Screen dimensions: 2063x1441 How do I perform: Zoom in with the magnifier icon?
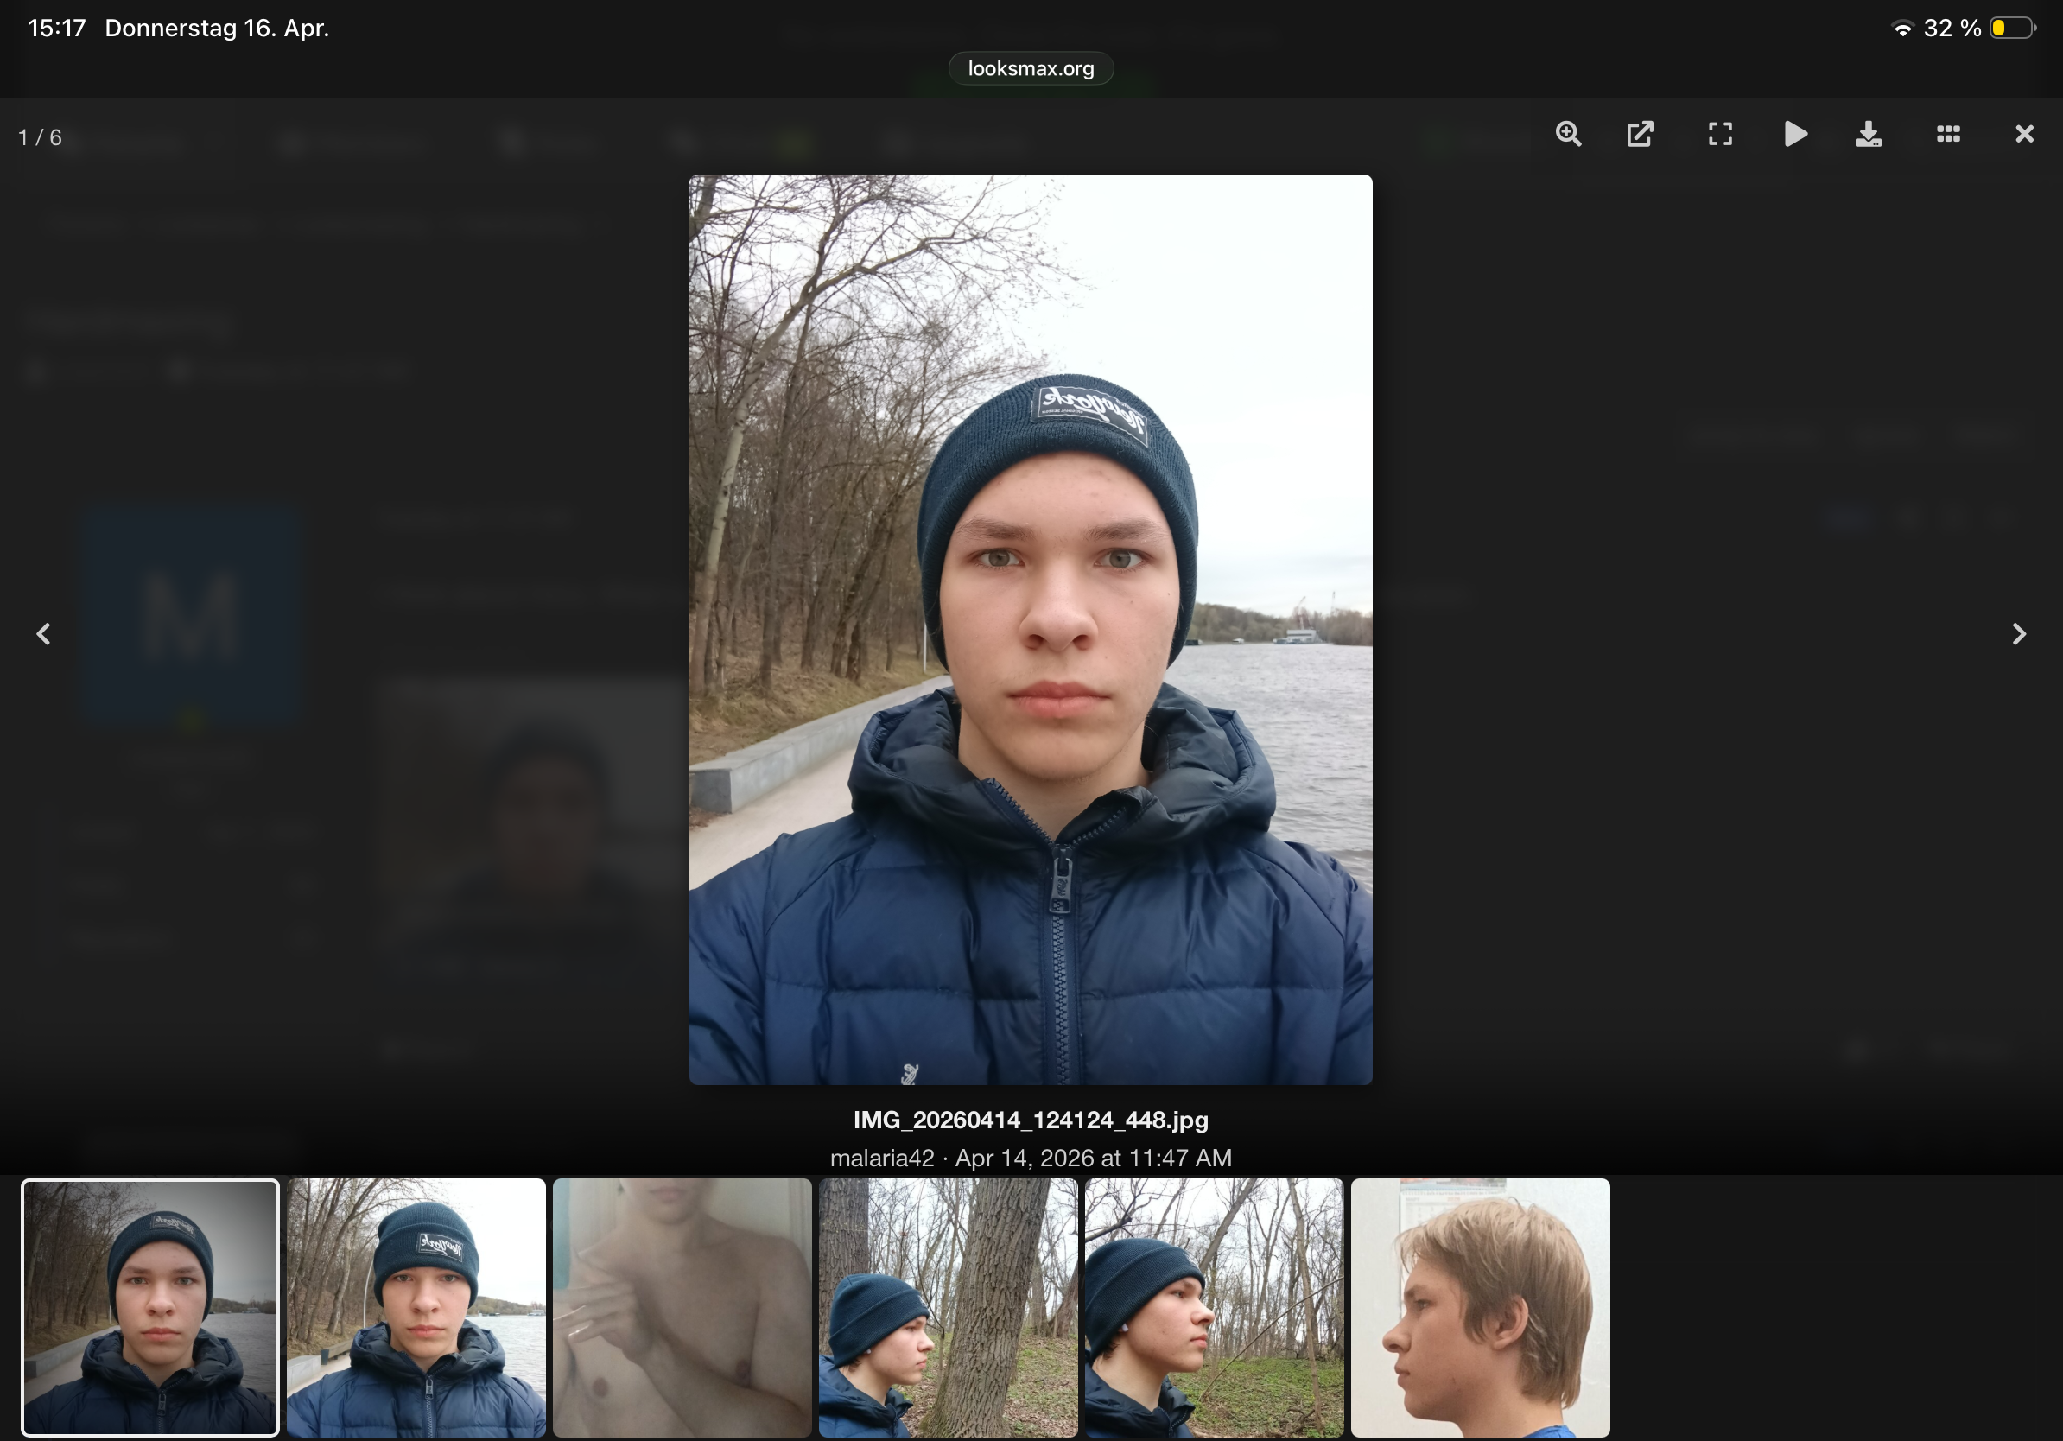(1569, 134)
